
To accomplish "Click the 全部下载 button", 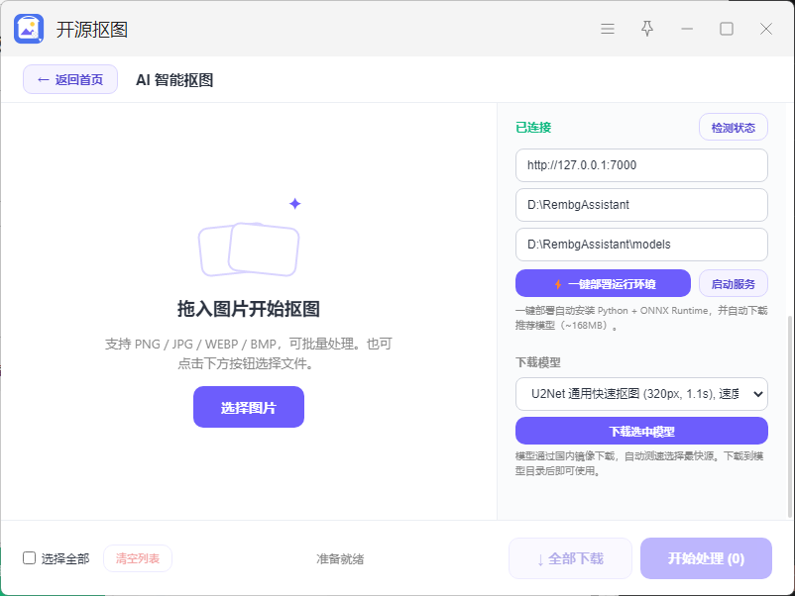I will point(570,558).
